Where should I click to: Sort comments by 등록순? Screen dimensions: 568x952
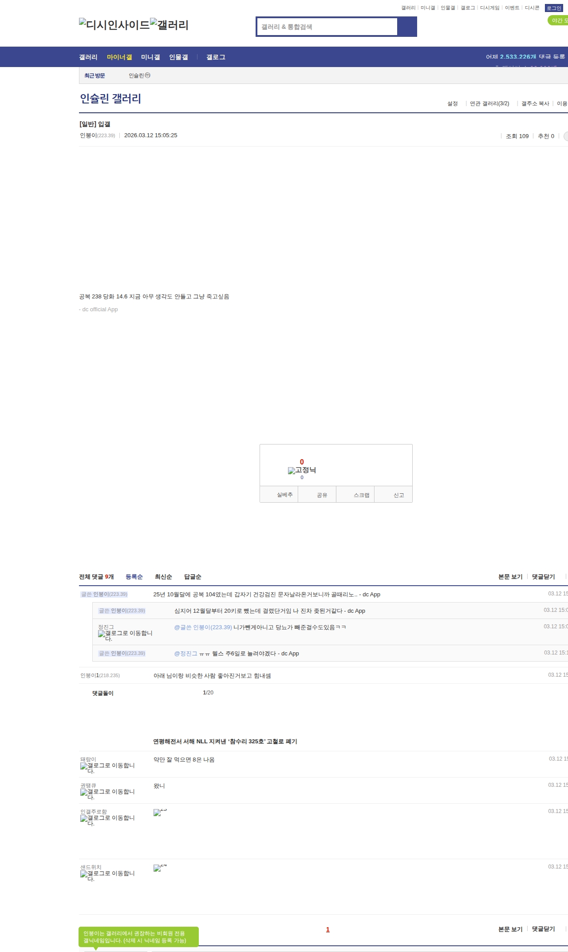point(134,577)
